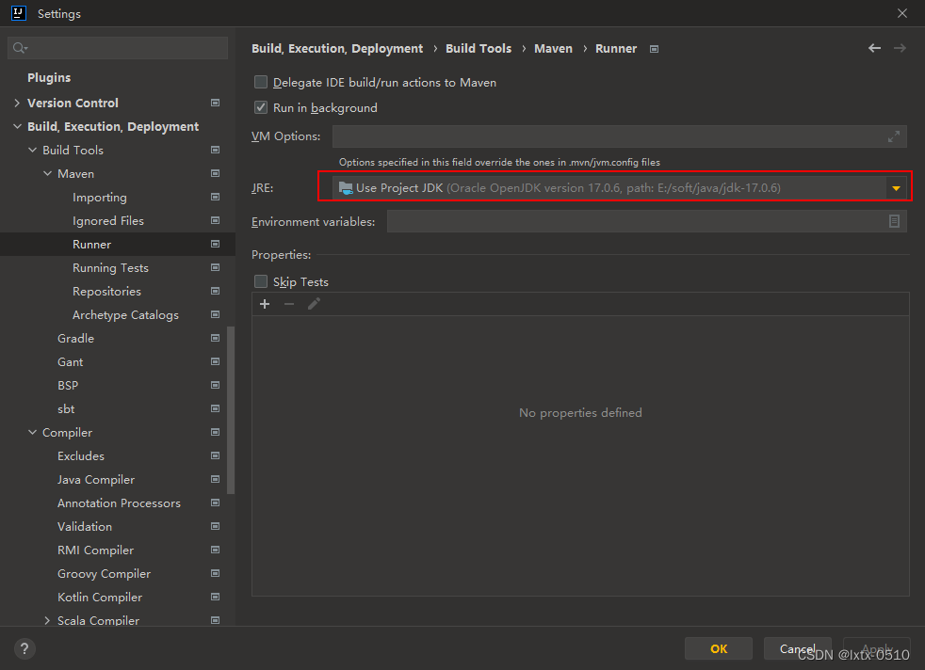Screen dimensions: 925x670
Task: Enable Delegate IDE build/run actions to Maven
Action: (x=261, y=82)
